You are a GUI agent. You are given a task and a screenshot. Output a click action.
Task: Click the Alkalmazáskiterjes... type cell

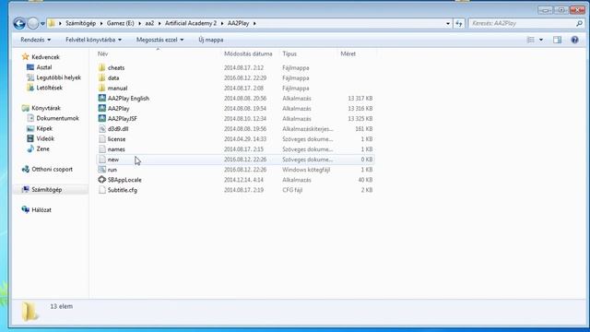[307, 128]
